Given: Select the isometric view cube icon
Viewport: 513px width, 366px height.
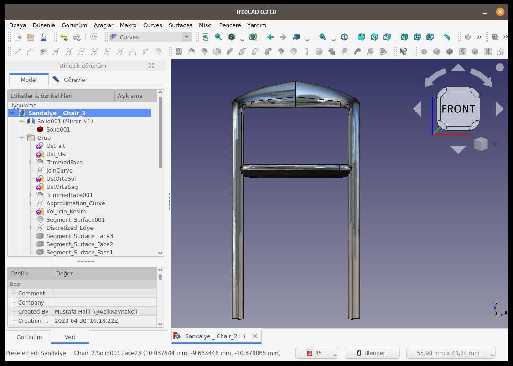Looking at the screenshot, I should point(344,37).
